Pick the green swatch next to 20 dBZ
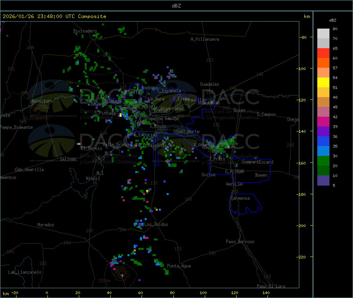353x298 pixels. [x=323, y=161]
